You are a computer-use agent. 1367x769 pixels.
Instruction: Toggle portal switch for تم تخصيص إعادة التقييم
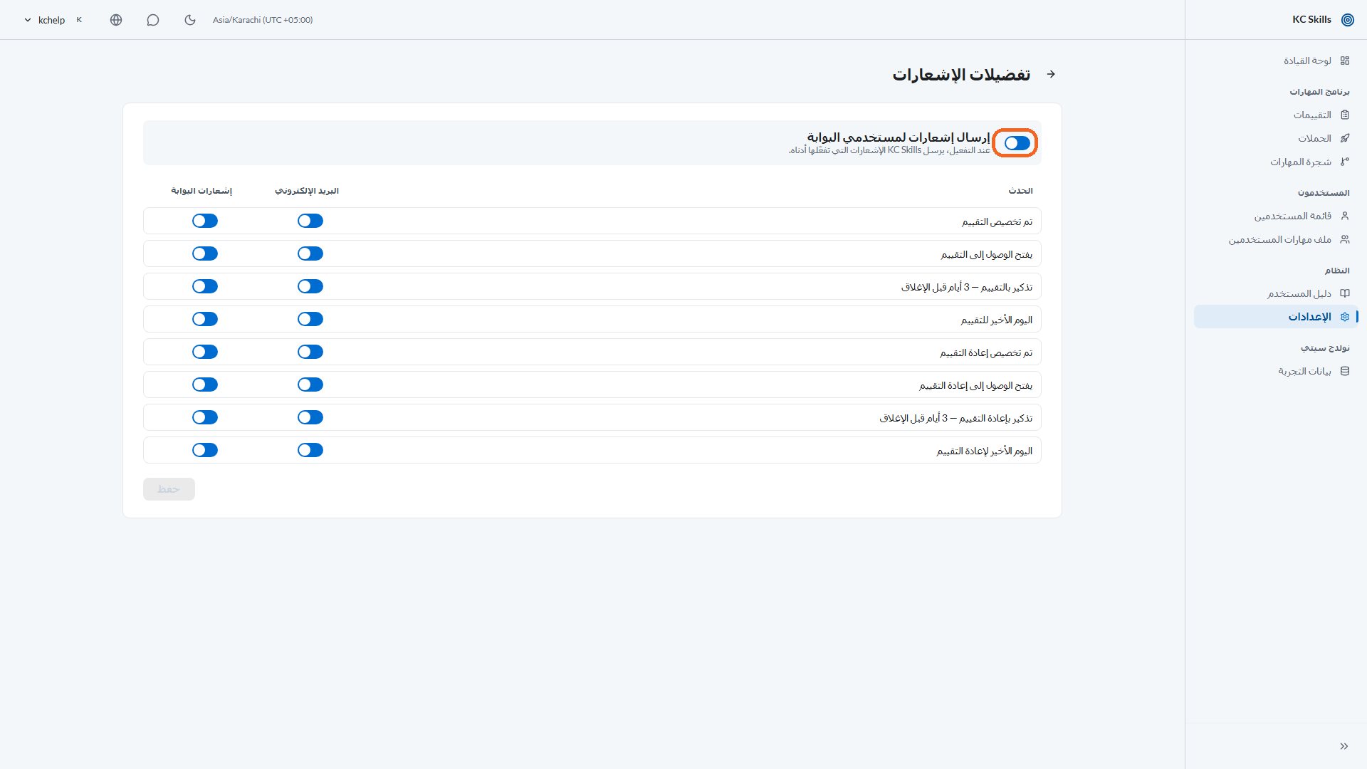coord(205,352)
